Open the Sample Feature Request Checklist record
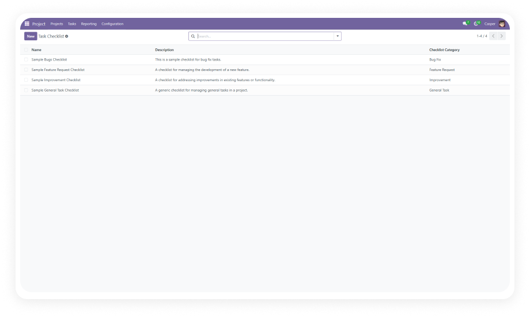Image resolution: width=530 pixels, height=317 pixels. [x=58, y=70]
